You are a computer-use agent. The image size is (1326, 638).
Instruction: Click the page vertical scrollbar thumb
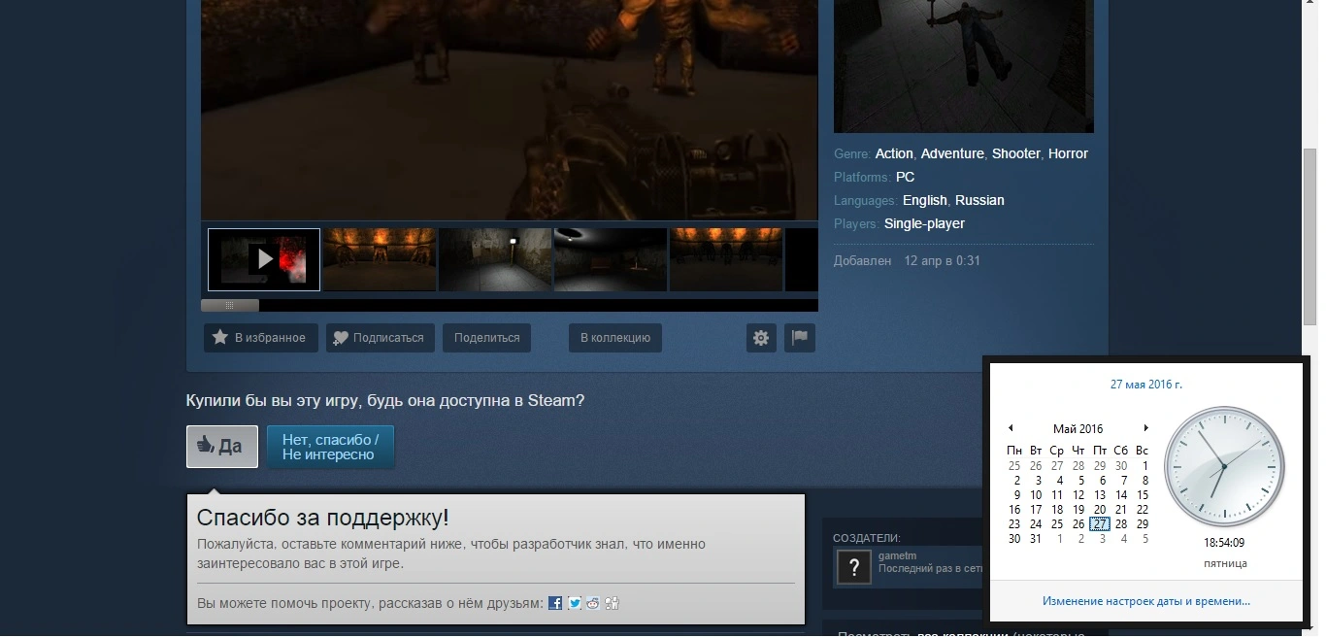(x=1309, y=236)
